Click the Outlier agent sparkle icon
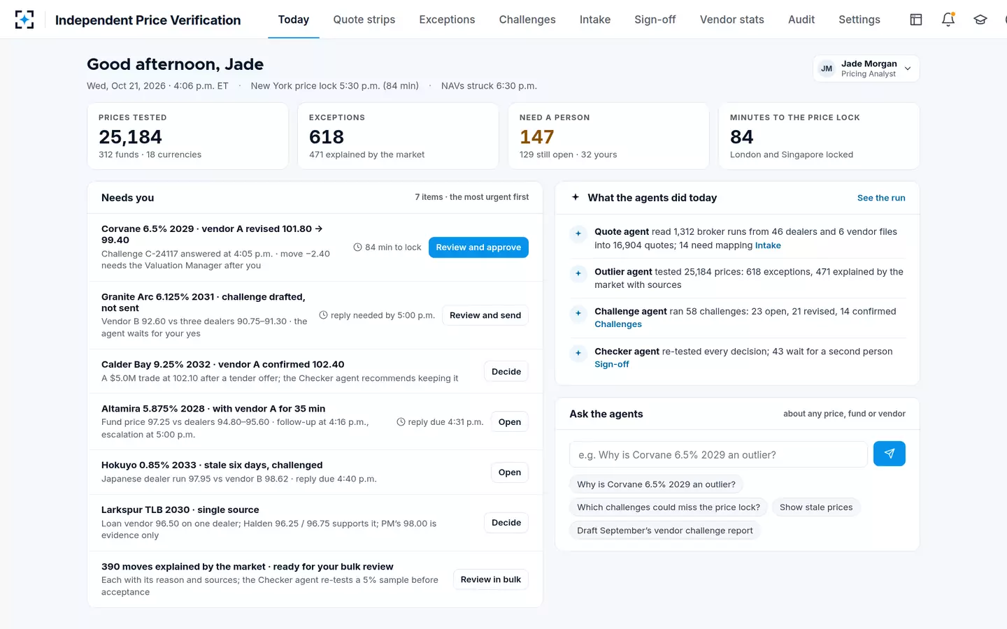Viewport: 1007px width, 629px height. (x=578, y=274)
